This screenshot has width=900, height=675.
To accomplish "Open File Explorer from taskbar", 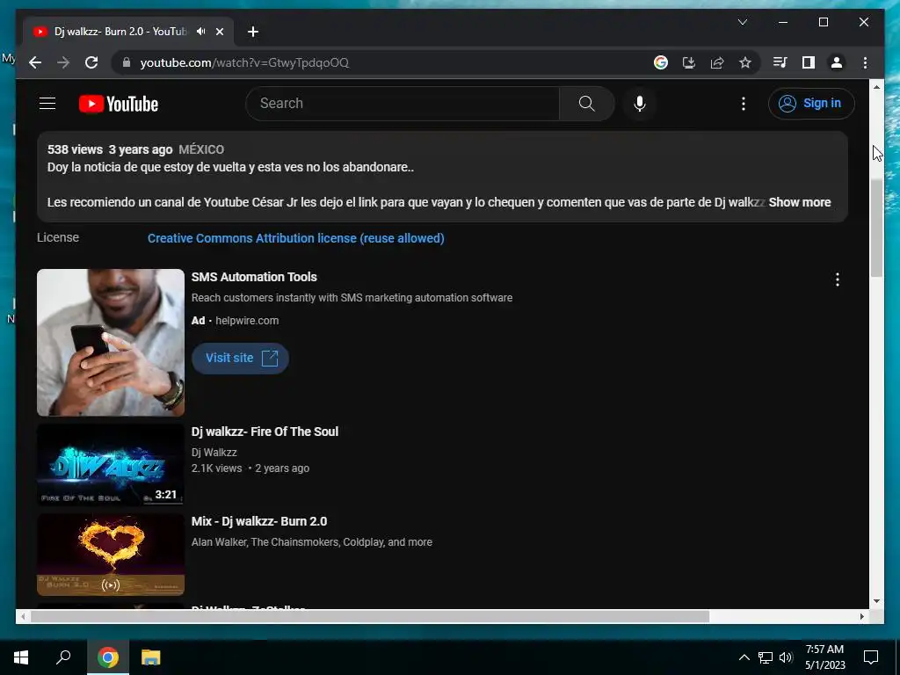I will point(151,657).
